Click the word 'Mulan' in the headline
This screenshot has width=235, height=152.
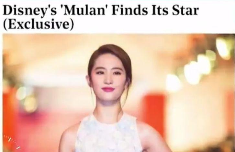(x=84, y=10)
